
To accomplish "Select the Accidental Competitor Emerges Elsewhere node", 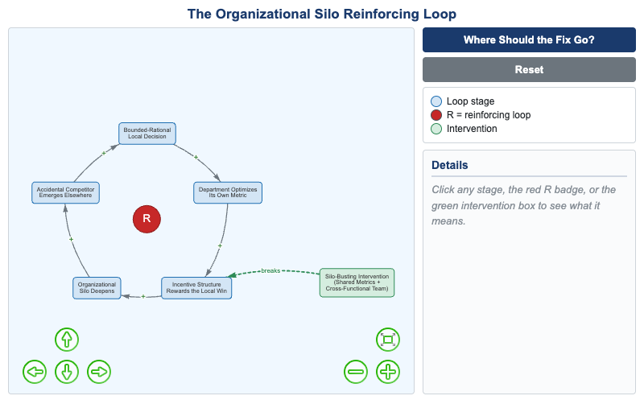I will [x=65, y=192].
